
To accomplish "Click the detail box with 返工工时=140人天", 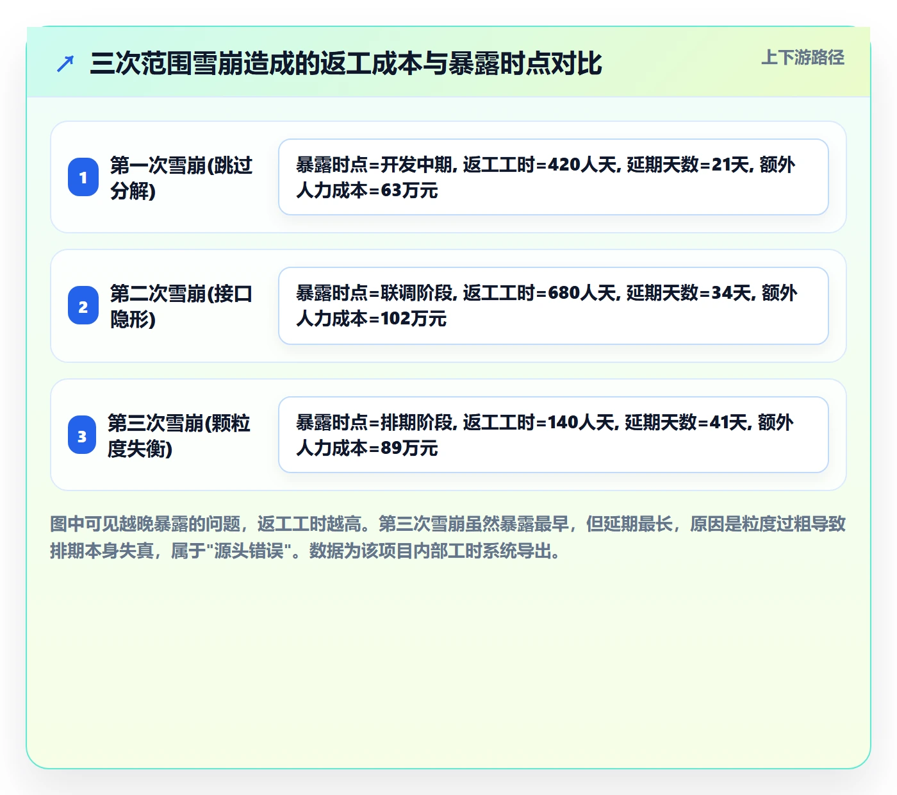I will (554, 435).
